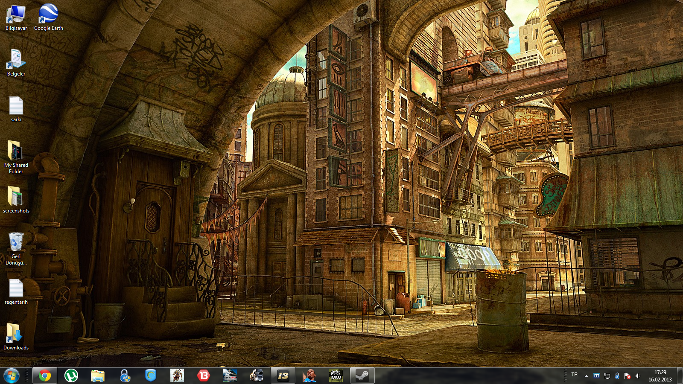Open Windows Explorer from taskbar
683x384 pixels.
98,376
